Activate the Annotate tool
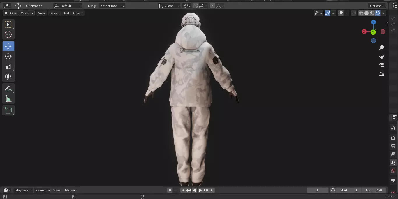398x199 pixels. tap(8, 89)
